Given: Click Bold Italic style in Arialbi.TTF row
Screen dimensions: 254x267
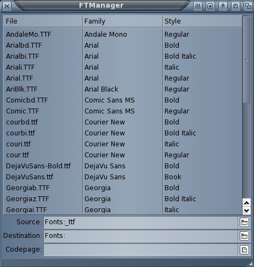Looking at the screenshot, I should [x=180, y=56].
